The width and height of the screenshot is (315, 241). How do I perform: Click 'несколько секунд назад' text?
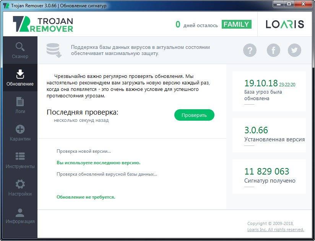[x=81, y=120]
